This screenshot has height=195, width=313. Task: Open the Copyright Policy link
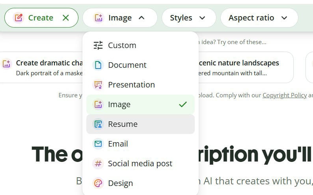click(x=285, y=95)
